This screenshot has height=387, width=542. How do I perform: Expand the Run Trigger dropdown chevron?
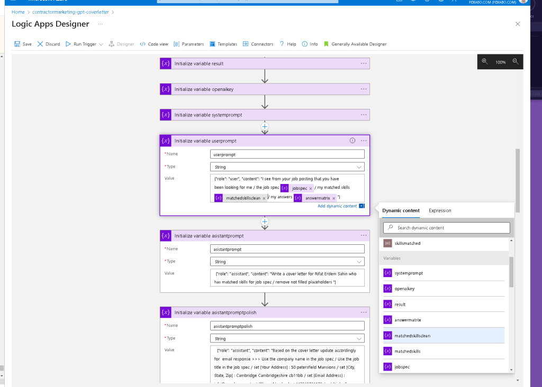tap(101, 44)
